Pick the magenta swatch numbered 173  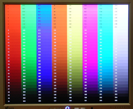click(90, 46)
